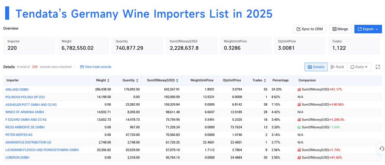Click the QtyUnitPrice overview value 3.0081
This screenshot has height=165, width=385.
click(286, 48)
